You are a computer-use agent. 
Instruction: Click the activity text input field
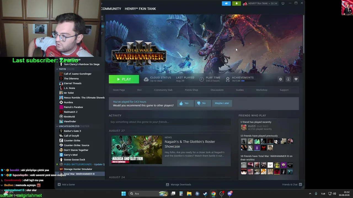tap(170, 122)
